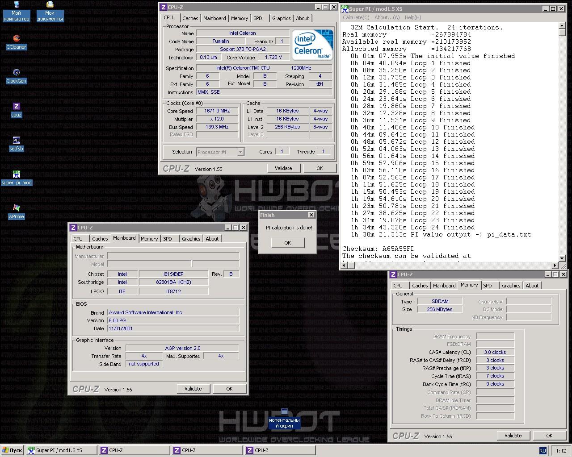
Task: Select the chipset model field i815/E/EP
Action: (x=173, y=274)
